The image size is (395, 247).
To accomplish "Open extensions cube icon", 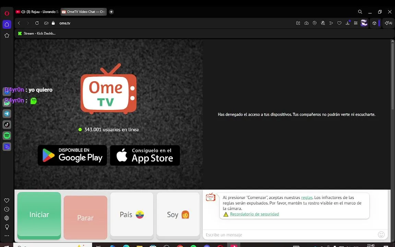I will coord(374,23).
